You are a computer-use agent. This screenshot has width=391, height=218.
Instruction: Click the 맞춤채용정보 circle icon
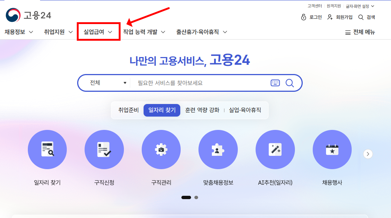pyautogui.click(x=218, y=149)
